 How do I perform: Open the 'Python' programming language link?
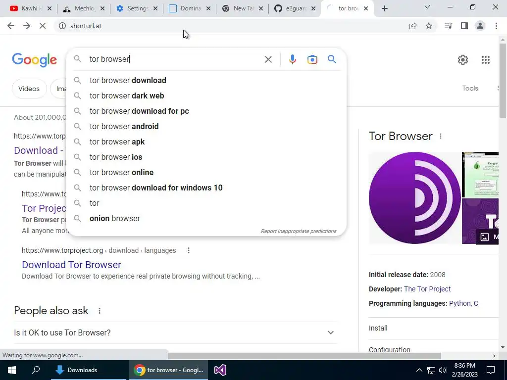click(460, 303)
